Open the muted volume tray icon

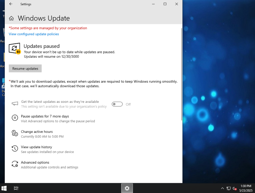(x=234, y=189)
